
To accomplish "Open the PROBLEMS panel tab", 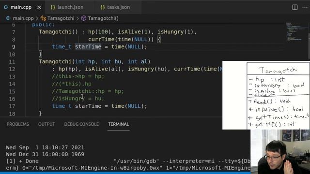I will coord(18,124).
